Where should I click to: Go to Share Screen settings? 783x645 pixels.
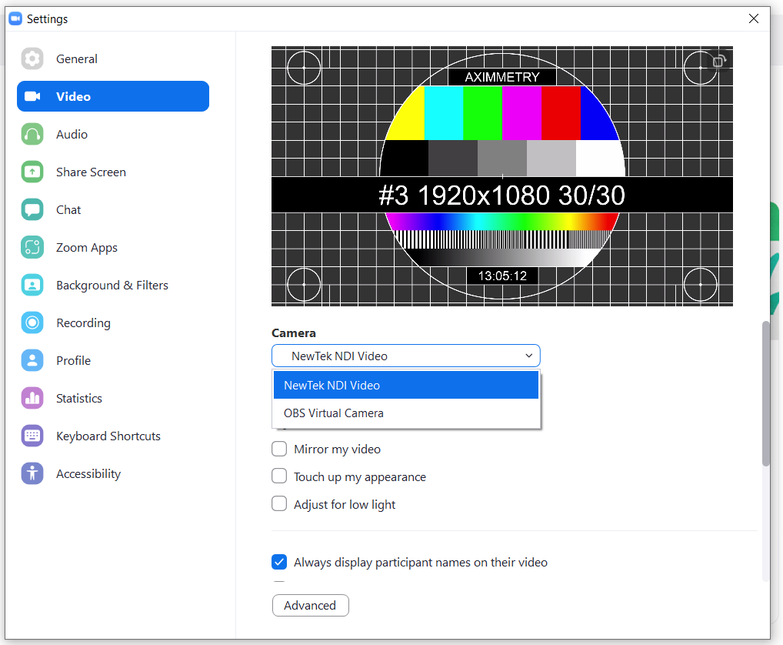click(113, 172)
